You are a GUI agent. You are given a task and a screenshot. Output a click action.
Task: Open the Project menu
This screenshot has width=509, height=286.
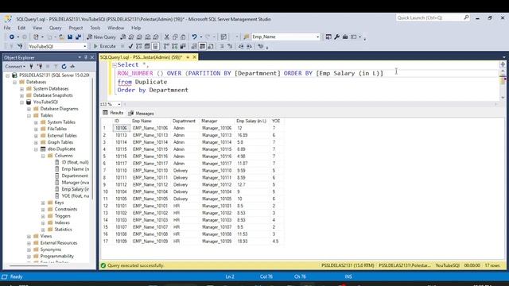[76, 28]
